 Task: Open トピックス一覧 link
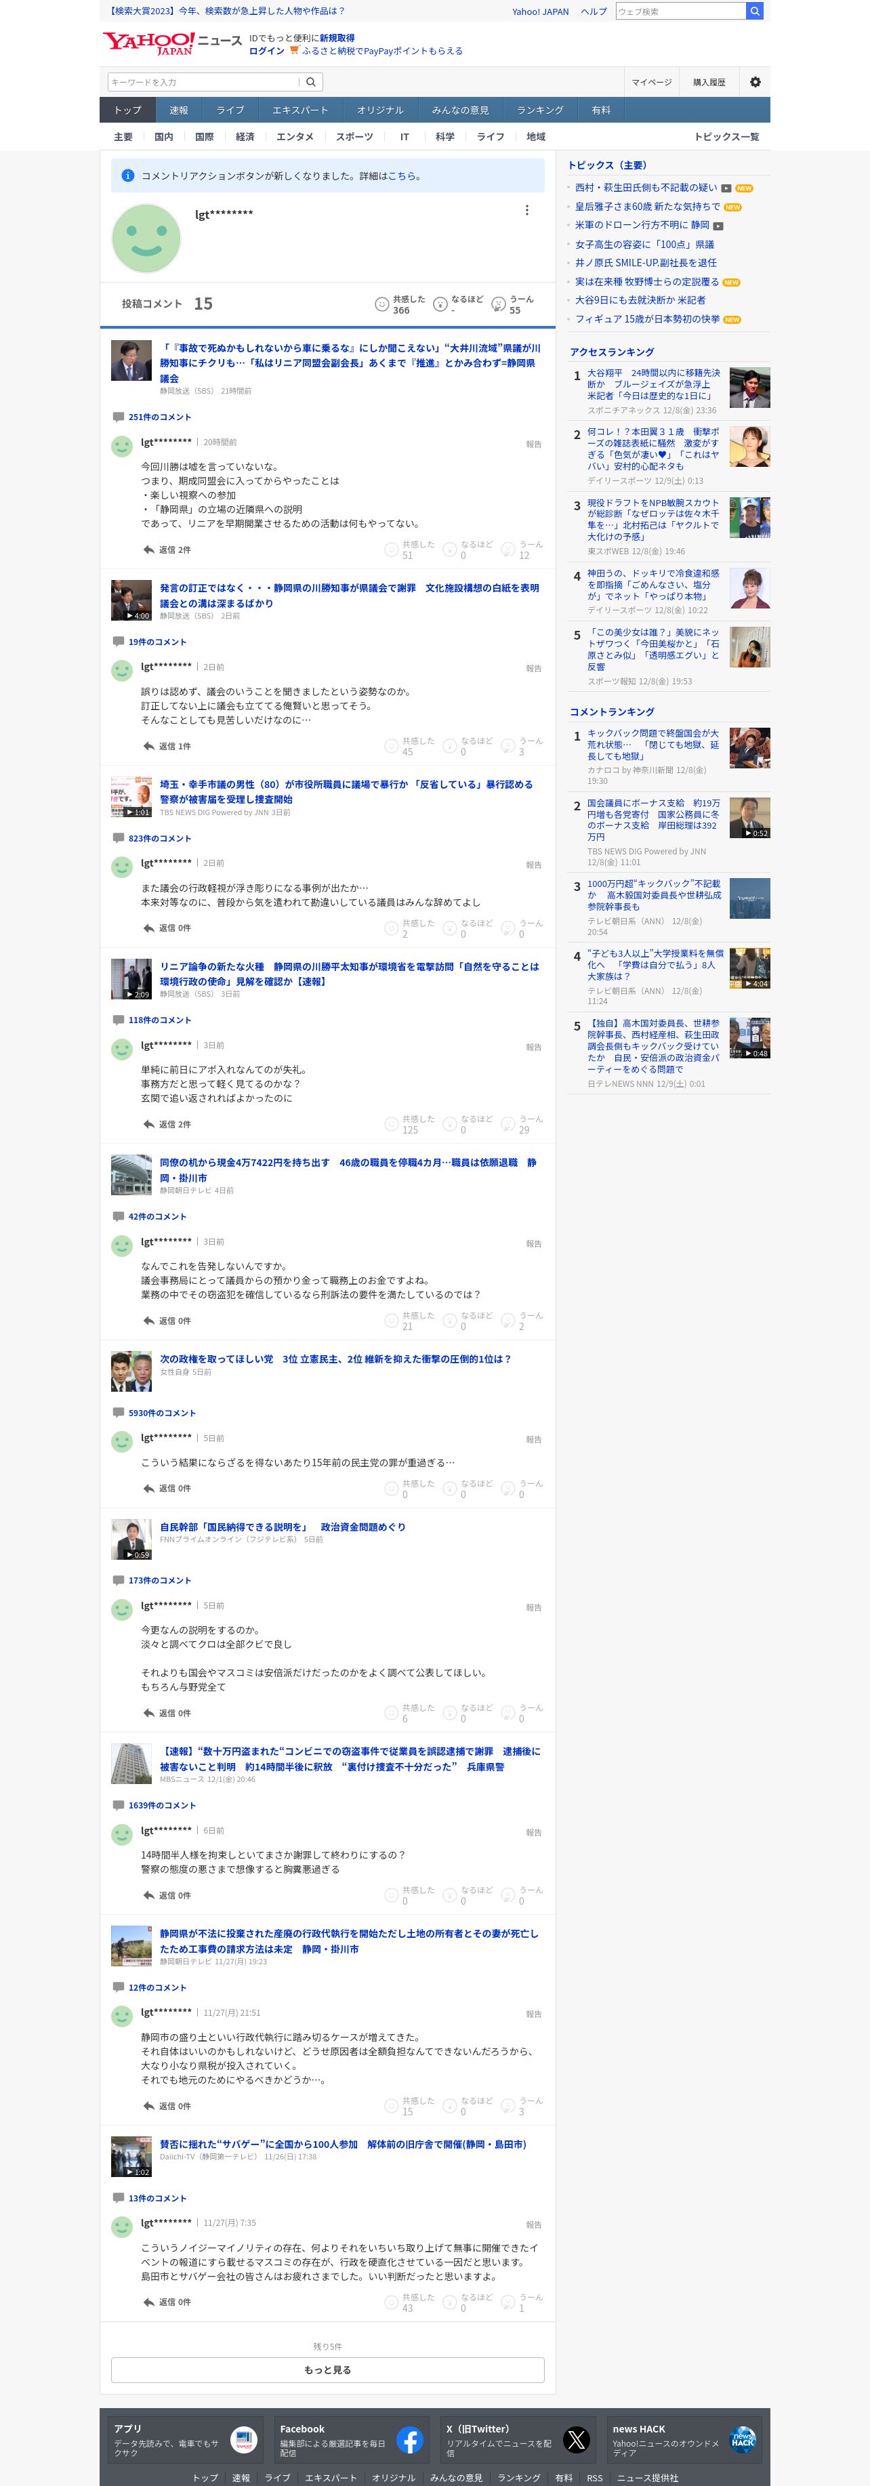pyautogui.click(x=726, y=137)
